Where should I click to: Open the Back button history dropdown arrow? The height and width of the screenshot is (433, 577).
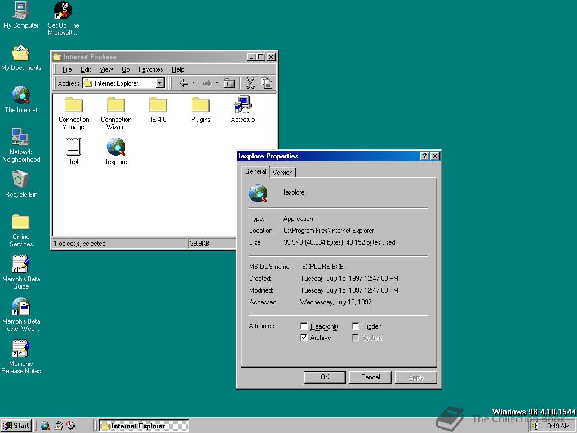tap(194, 83)
